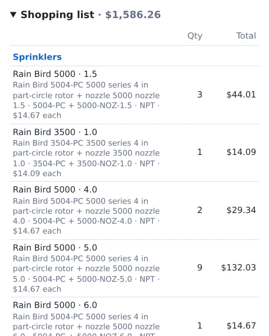Click quantity 2 for Rain Bird 5000 · 4.0
The width and height of the screenshot is (269, 336).
pyautogui.click(x=200, y=210)
